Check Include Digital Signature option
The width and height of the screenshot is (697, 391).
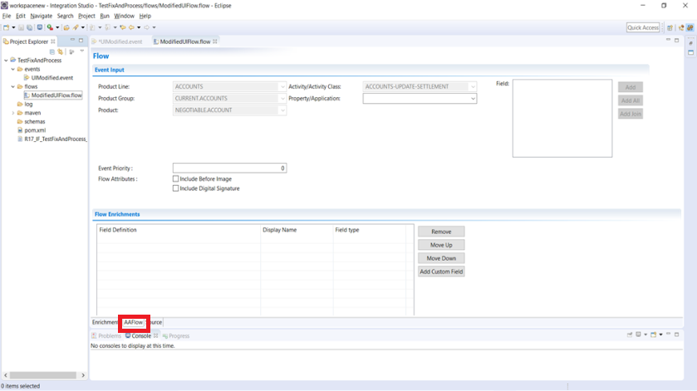pyautogui.click(x=176, y=188)
